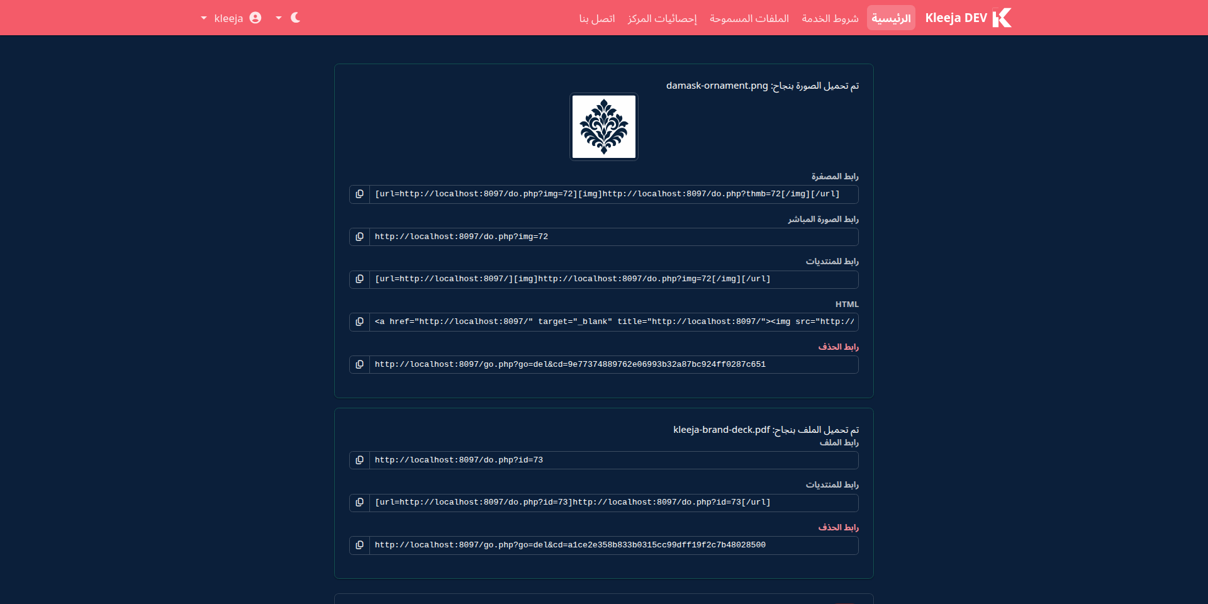Click the Kleeja DEV brand link
This screenshot has height=604, width=1208.
click(956, 18)
